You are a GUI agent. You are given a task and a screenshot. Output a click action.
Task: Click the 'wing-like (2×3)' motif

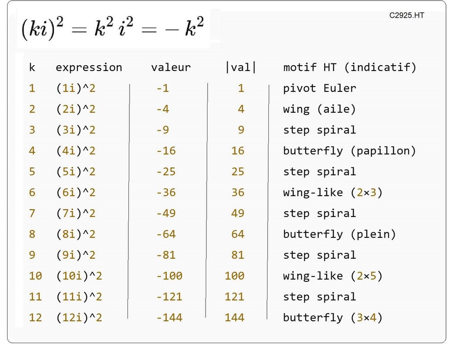click(x=333, y=192)
